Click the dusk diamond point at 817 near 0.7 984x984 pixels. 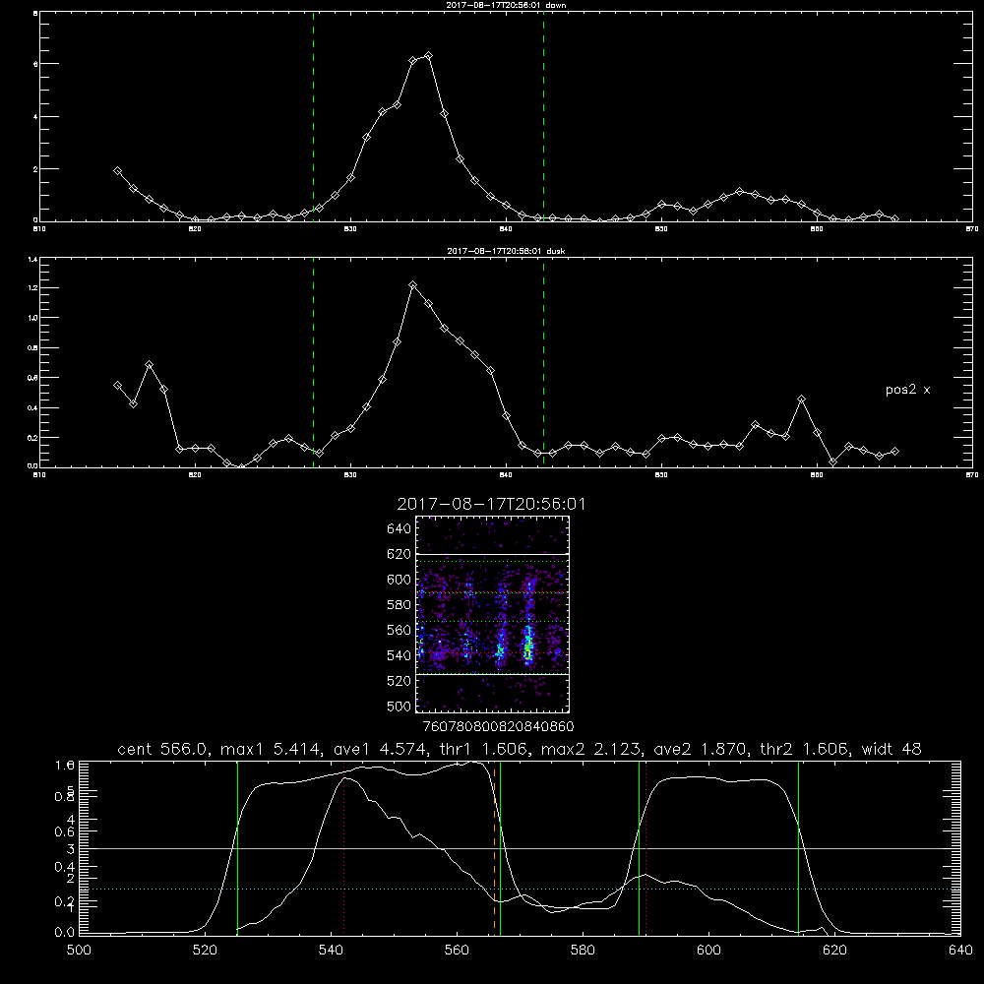(x=149, y=365)
